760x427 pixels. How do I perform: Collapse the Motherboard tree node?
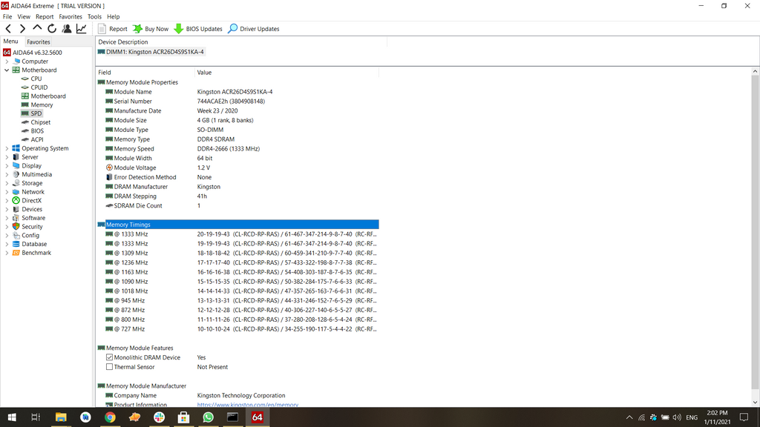tap(7, 70)
